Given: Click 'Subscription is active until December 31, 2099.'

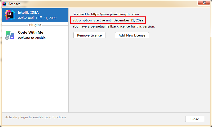Looking at the screenshot, I should coord(108,20).
